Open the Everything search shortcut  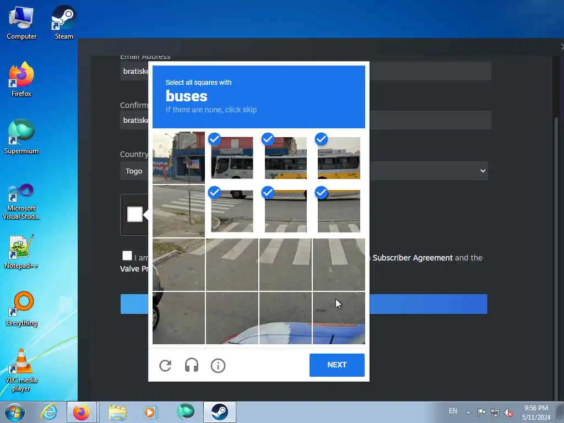tap(21, 308)
